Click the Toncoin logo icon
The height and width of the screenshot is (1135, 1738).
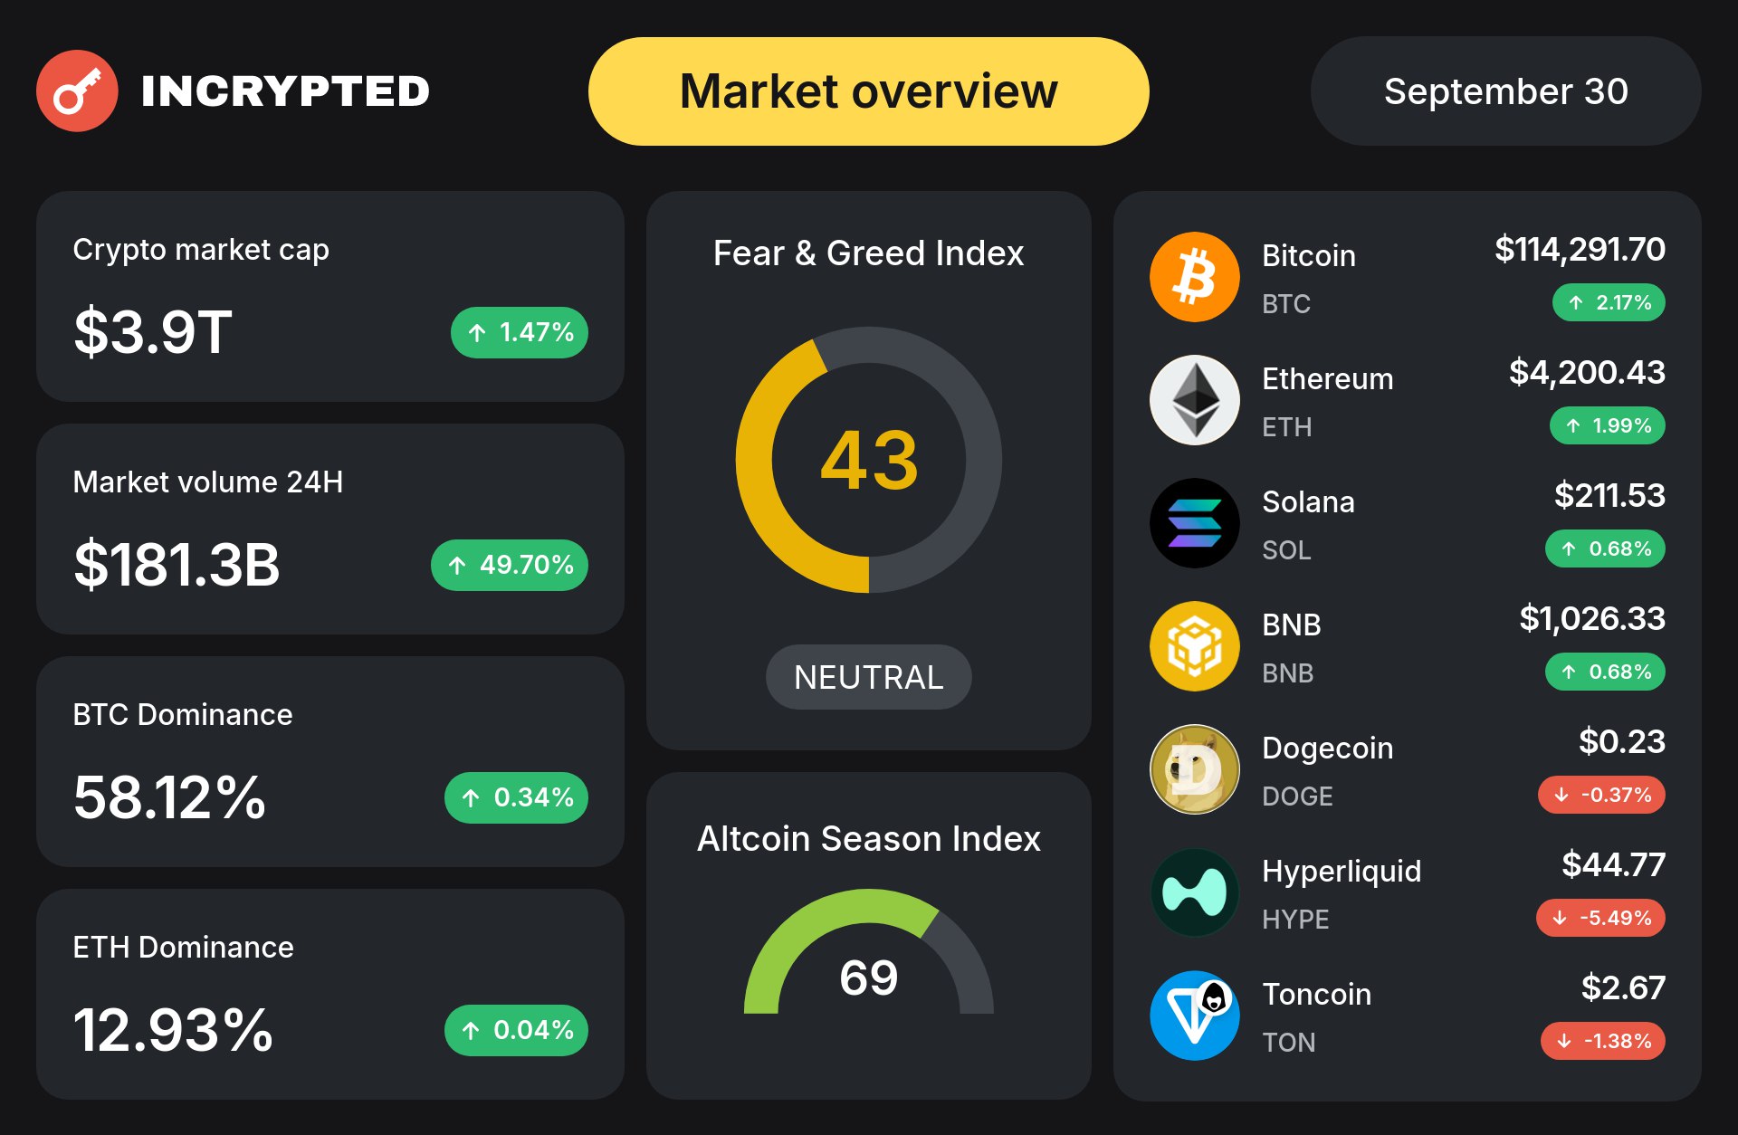point(1194,1016)
